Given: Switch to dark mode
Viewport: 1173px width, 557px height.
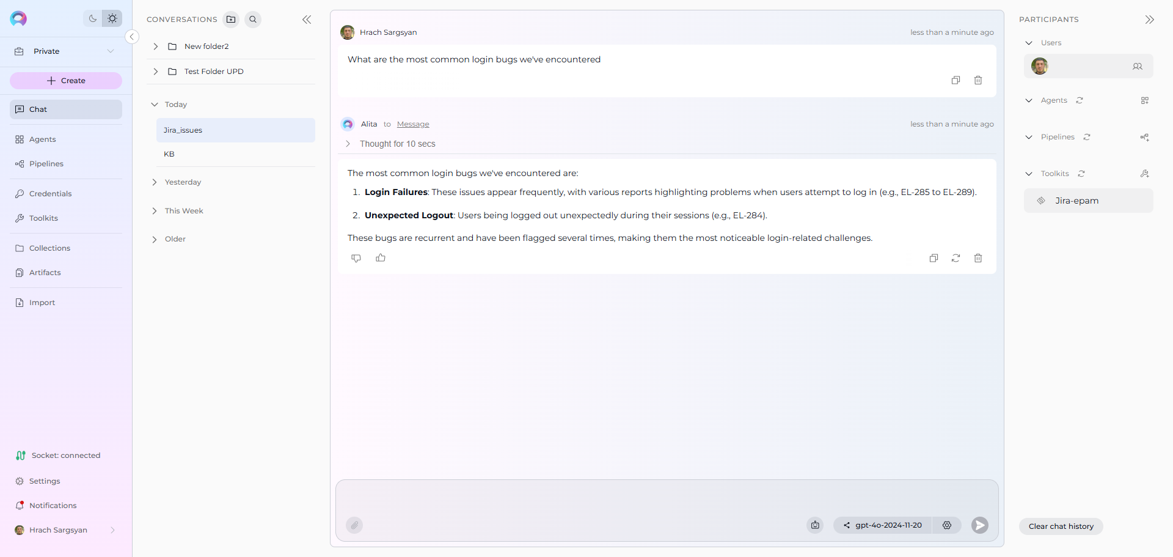Looking at the screenshot, I should click(x=93, y=18).
